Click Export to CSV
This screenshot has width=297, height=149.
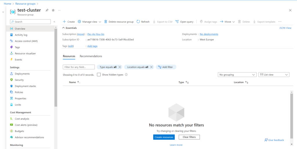click(x=163, y=22)
